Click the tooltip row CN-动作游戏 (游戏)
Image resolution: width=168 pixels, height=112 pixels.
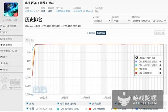coord(148,65)
